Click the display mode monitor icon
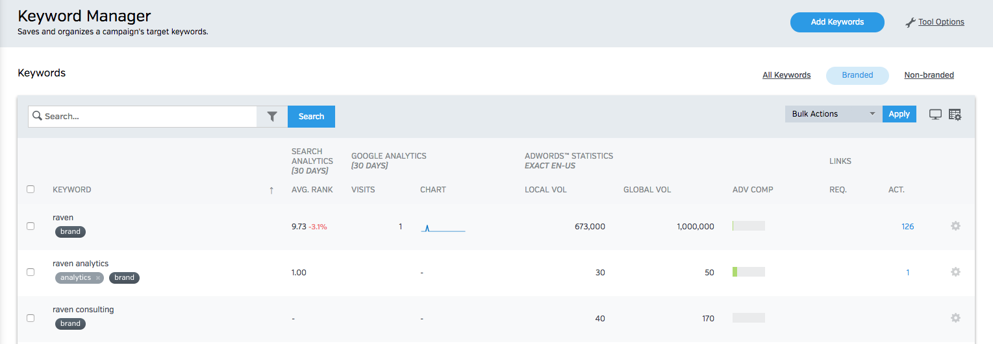The width and height of the screenshot is (993, 344). (x=935, y=114)
